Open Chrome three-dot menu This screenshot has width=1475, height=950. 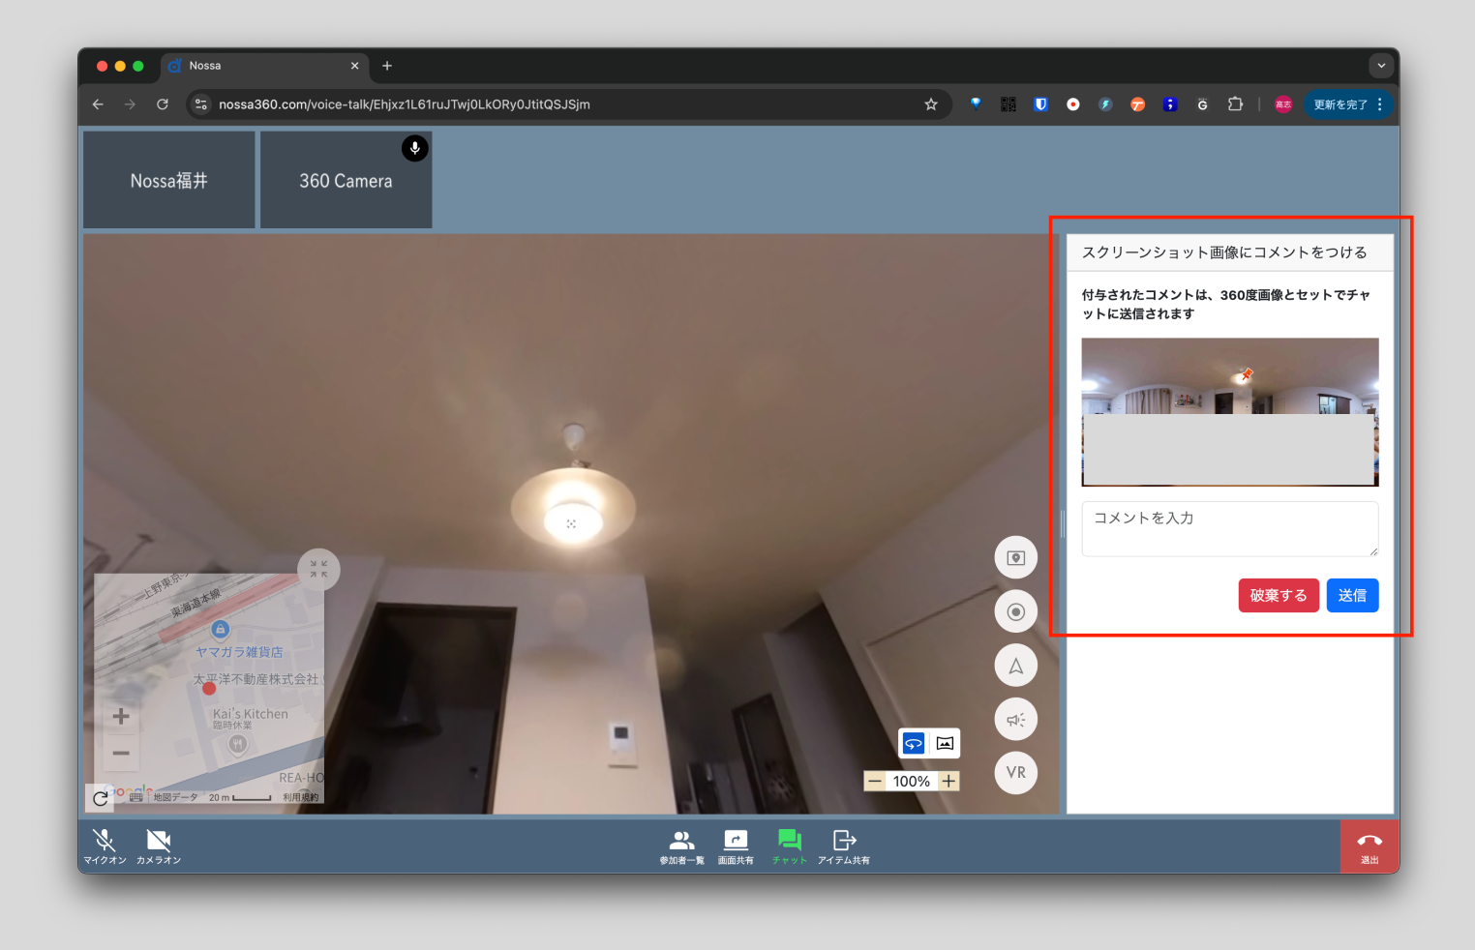[1380, 104]
